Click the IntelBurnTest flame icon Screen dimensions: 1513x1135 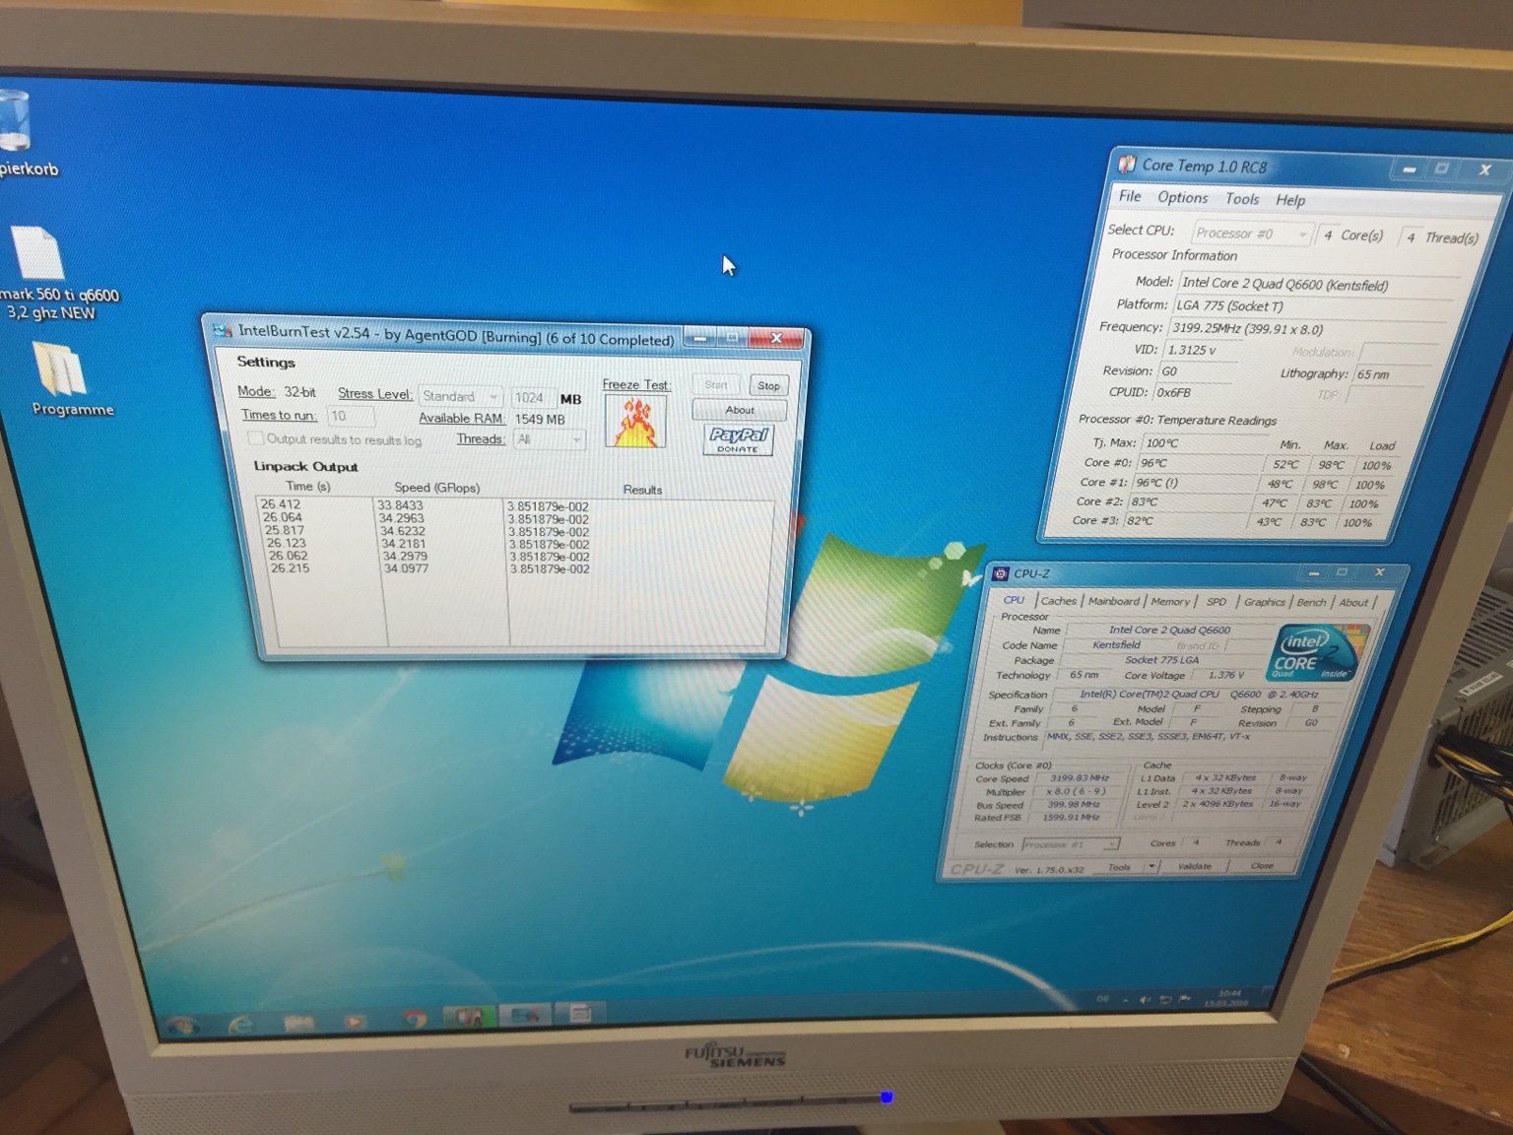(x=635, y=422)
